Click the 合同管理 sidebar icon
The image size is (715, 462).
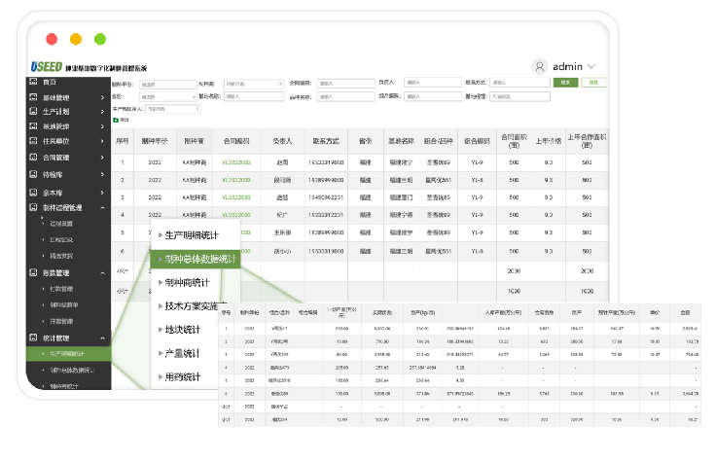click(x=35, y=157)
